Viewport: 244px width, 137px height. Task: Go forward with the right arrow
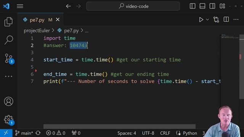pyautogui.click(x=78, y=6)
